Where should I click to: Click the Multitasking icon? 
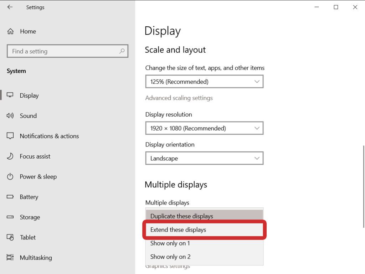point(10,258)
